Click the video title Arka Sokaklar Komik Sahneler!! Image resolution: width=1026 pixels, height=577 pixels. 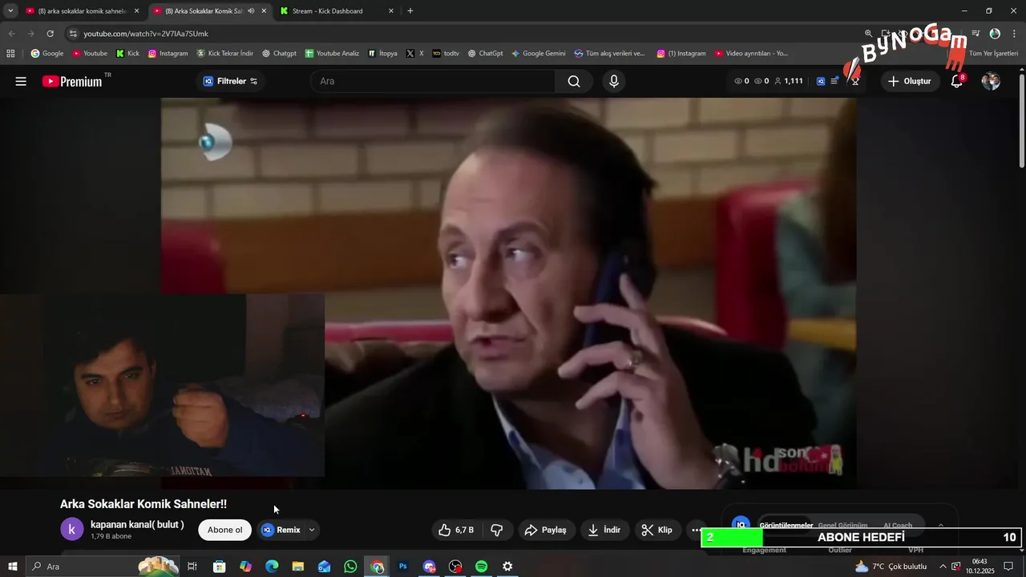coord(143,504)
